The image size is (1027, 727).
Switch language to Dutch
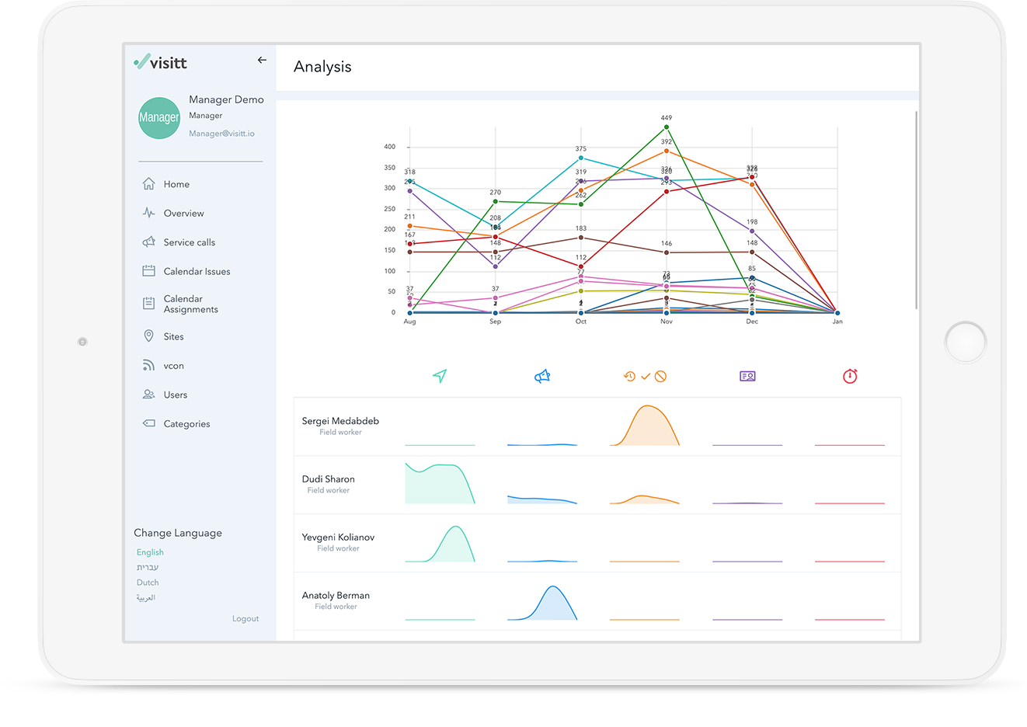[148, 583]
